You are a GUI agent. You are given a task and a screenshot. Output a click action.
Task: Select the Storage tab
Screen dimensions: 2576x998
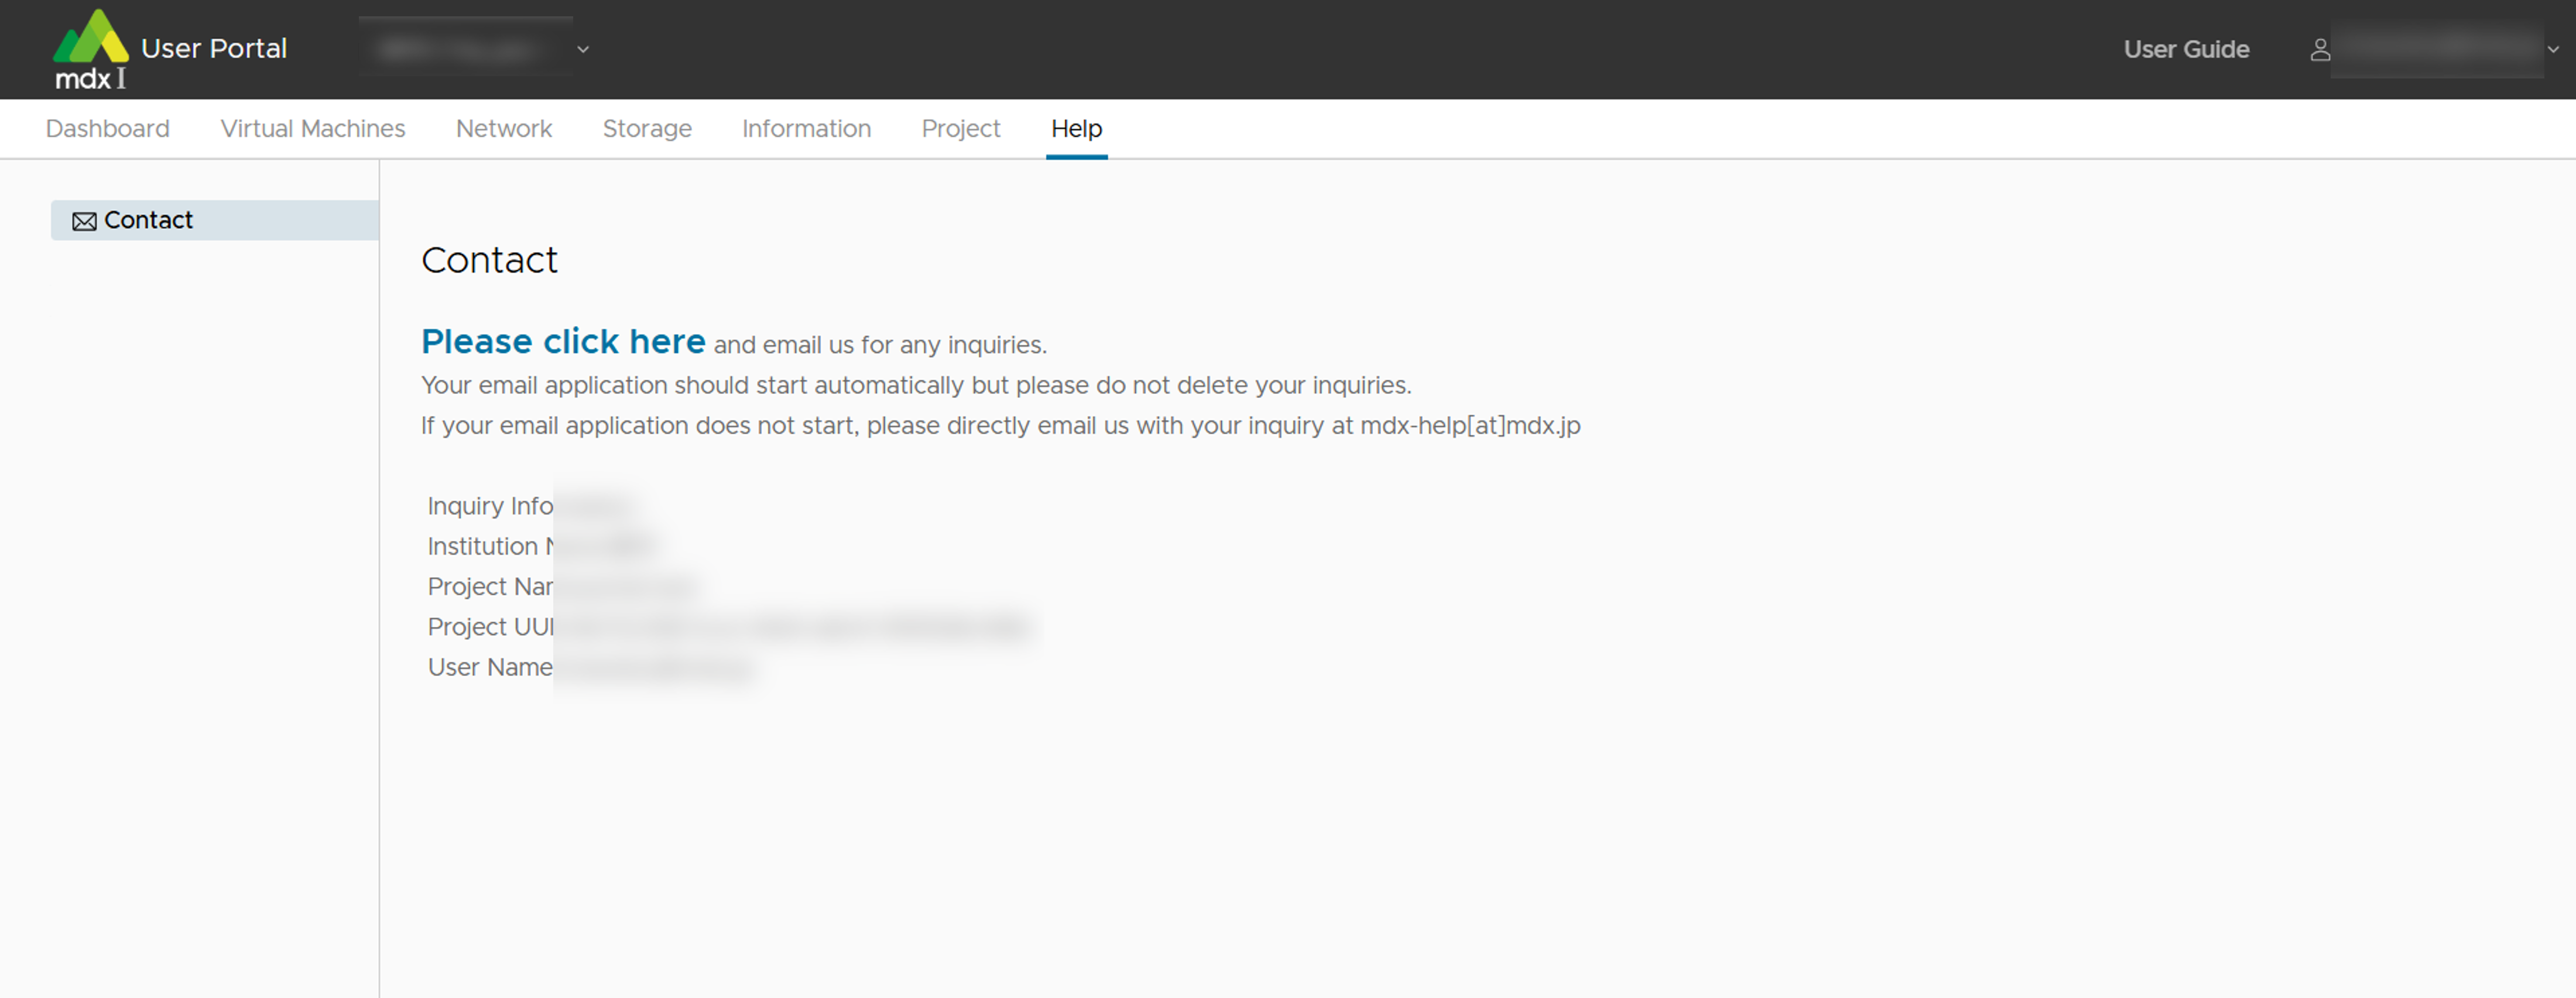pyautogui.click(x=646, y=129)
